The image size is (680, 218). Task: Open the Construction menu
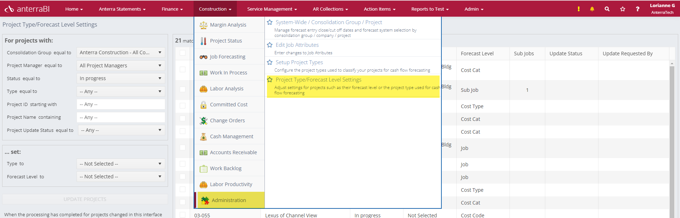point(215,9)
